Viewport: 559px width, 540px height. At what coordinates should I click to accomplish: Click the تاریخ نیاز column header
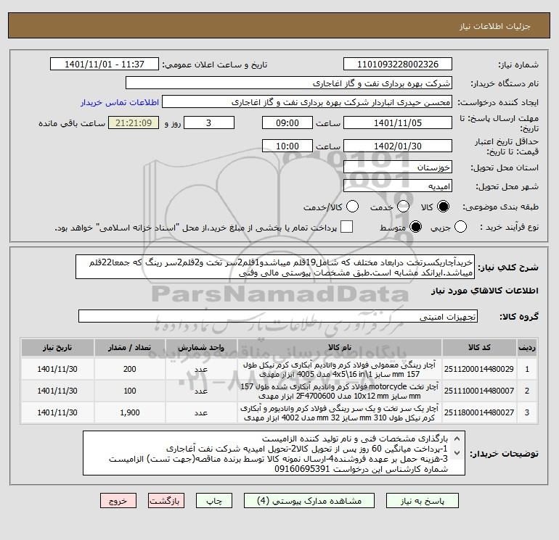(x=57, y=347)
